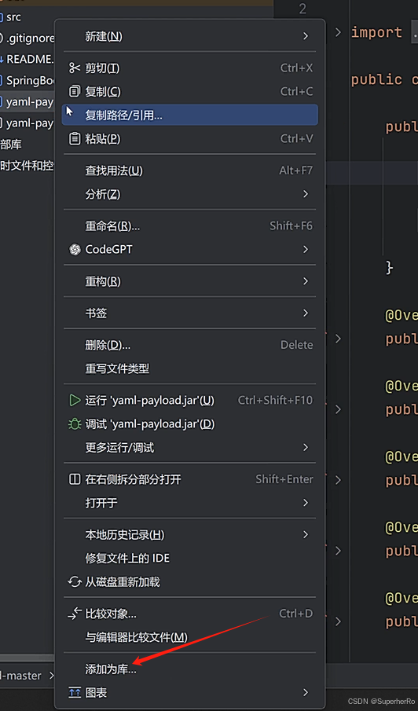This screenshot has width=418, height=711.
Task: Expand the arrow beside 书签
Action: tap(306, 313)
